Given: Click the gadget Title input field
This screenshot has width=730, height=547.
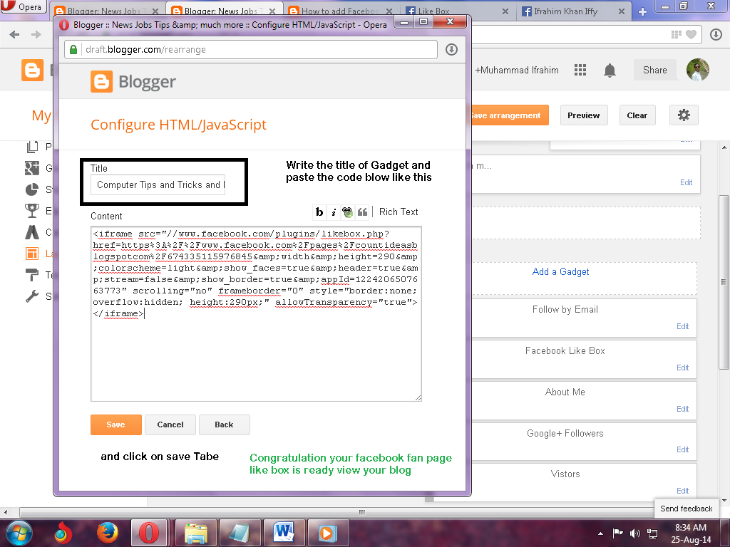Looking at the screenshot, I should click(158, 184).
